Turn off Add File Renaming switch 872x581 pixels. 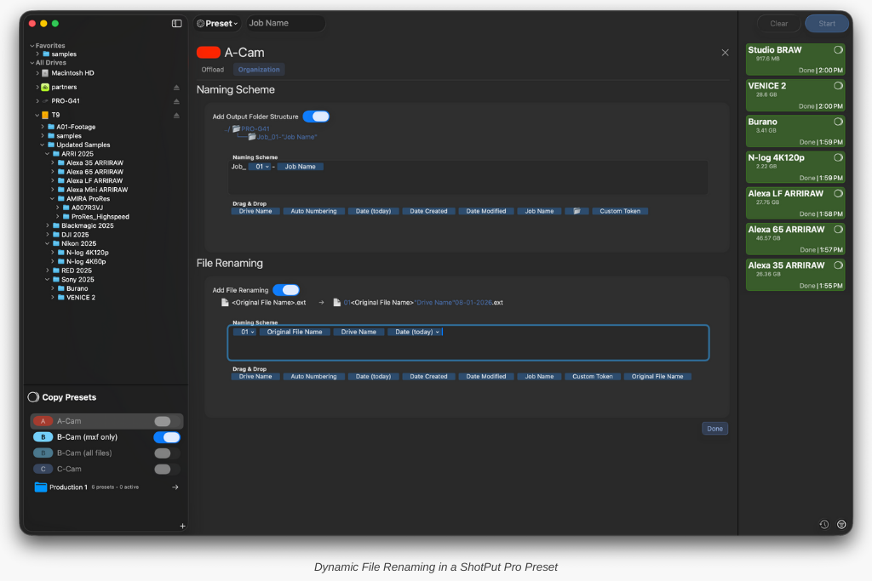(x=286, y=290)
